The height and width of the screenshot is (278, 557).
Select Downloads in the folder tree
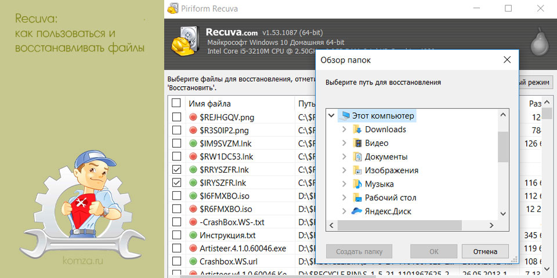[x=385, y=129]
